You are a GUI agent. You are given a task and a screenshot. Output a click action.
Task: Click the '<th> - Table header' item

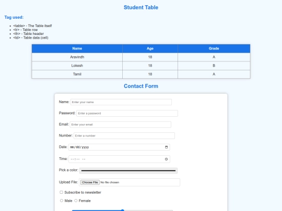click(x=28, y=34)
